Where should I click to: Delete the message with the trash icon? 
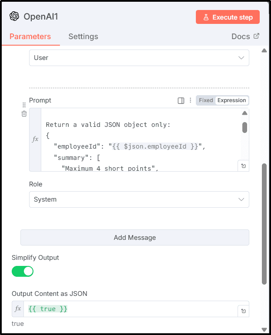point(24,114)
